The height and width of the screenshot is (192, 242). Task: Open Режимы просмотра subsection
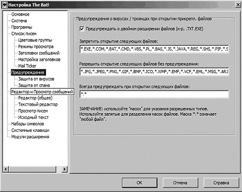pos(36,46)
